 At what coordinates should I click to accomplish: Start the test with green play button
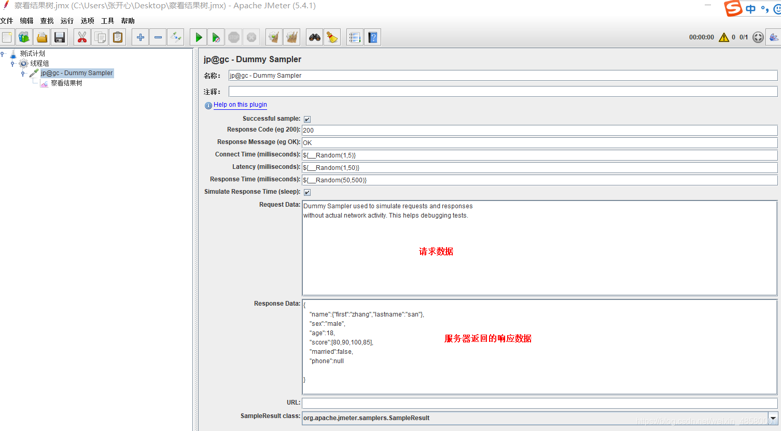(x=198, y=37)
